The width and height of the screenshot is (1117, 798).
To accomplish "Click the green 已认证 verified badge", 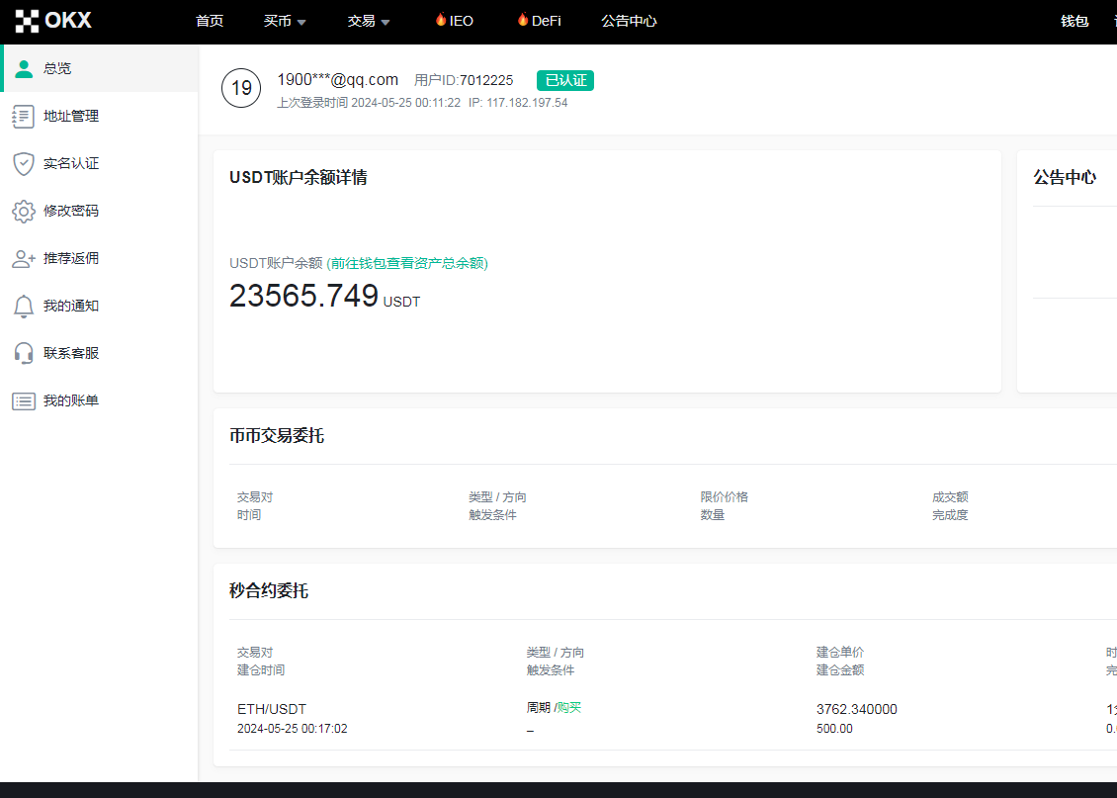I will point(565,80).
